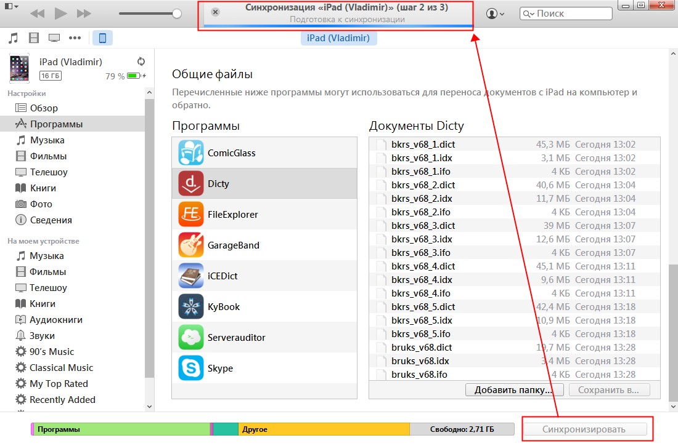Image resolution: width=678 pixels, height=446 pixels.
Task: Open Фильмы under Настройки
Action: [x=73, y=156]
